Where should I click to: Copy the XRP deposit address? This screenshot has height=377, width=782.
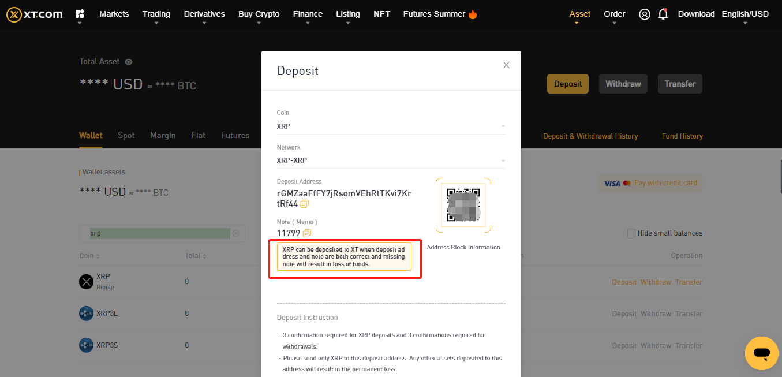(x=304, y=204)
